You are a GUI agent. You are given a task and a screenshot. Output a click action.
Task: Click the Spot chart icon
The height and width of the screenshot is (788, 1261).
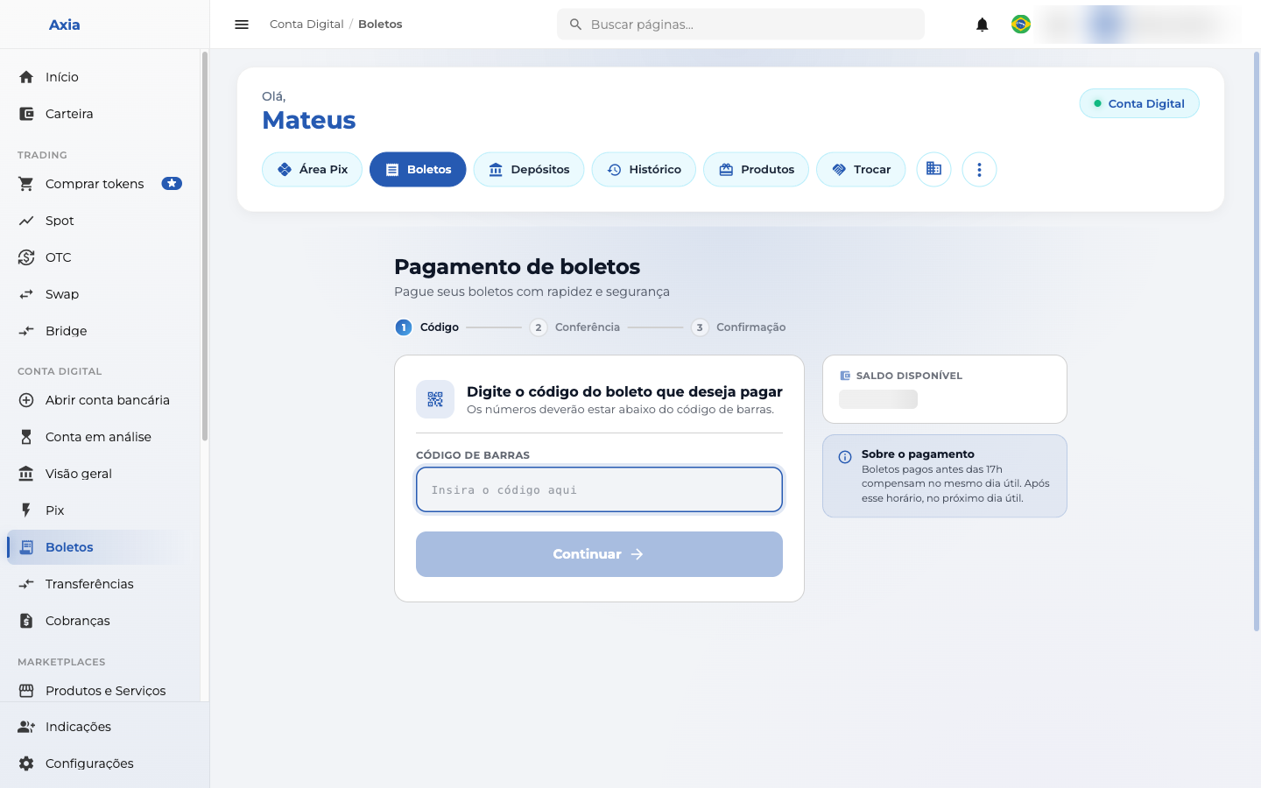click(x=26, y=221)
